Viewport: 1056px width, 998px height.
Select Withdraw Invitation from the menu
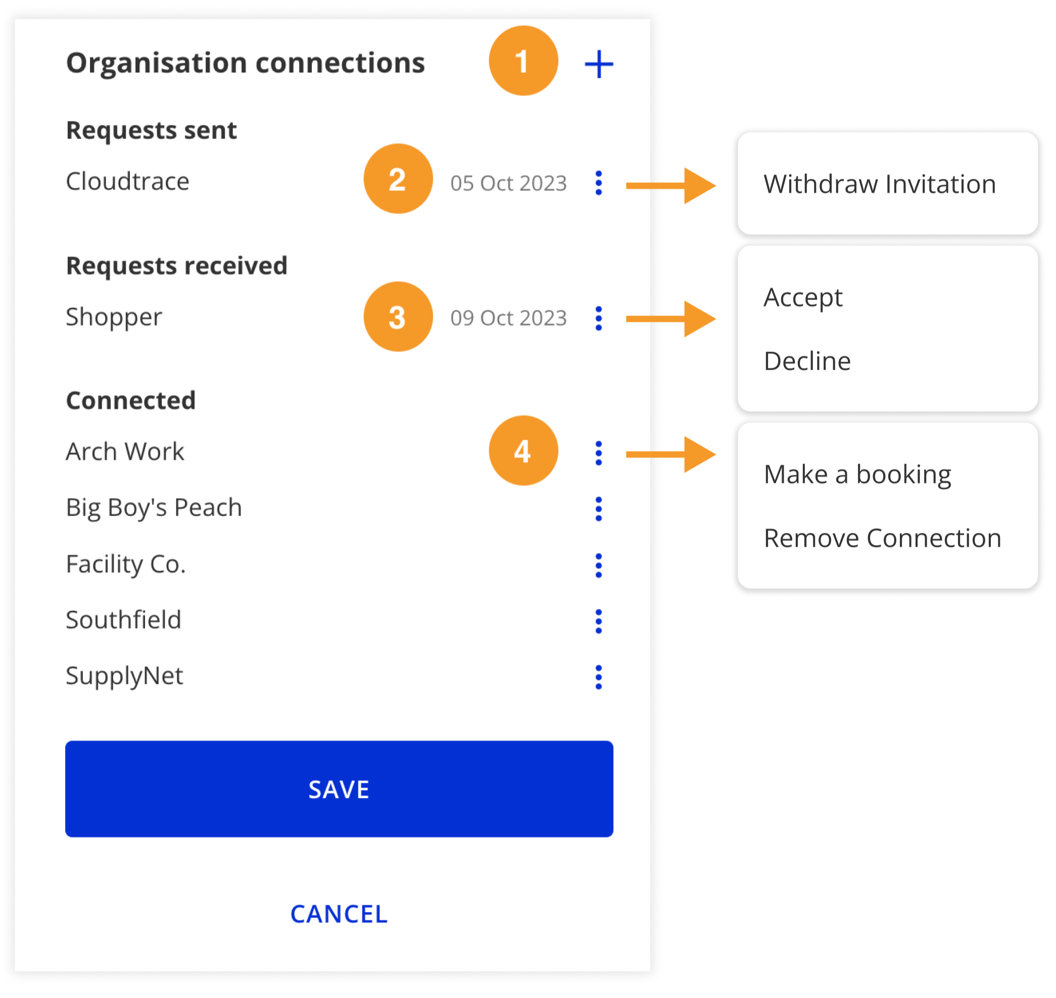tap(879, 184)
